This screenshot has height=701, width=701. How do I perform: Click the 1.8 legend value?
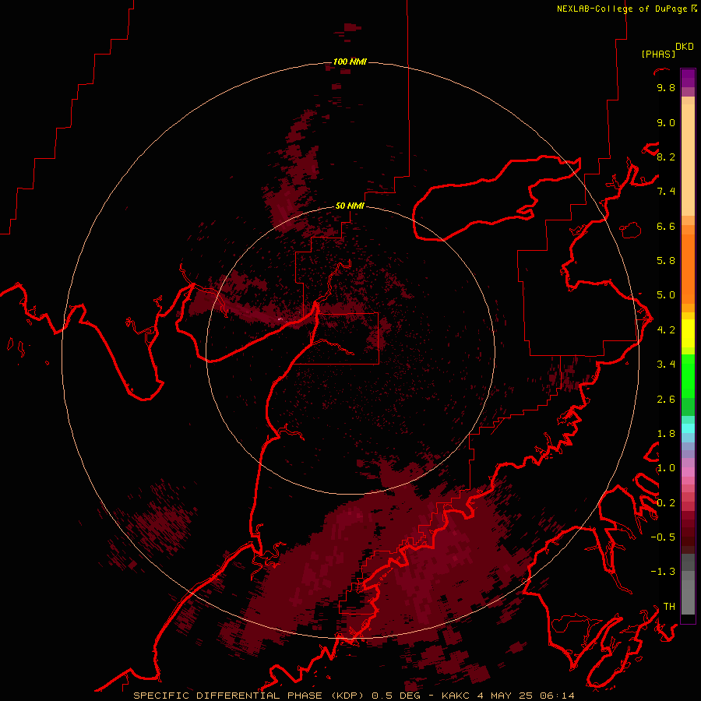point(666,434)
